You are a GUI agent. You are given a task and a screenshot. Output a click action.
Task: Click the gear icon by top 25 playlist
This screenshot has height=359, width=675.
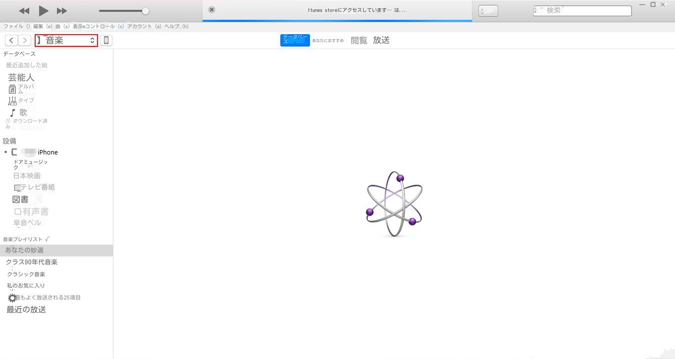12,298
